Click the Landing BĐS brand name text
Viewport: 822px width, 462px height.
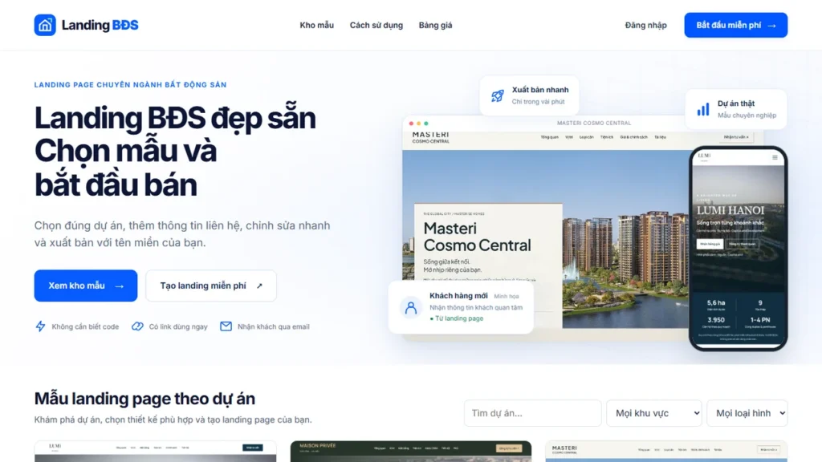100,25
